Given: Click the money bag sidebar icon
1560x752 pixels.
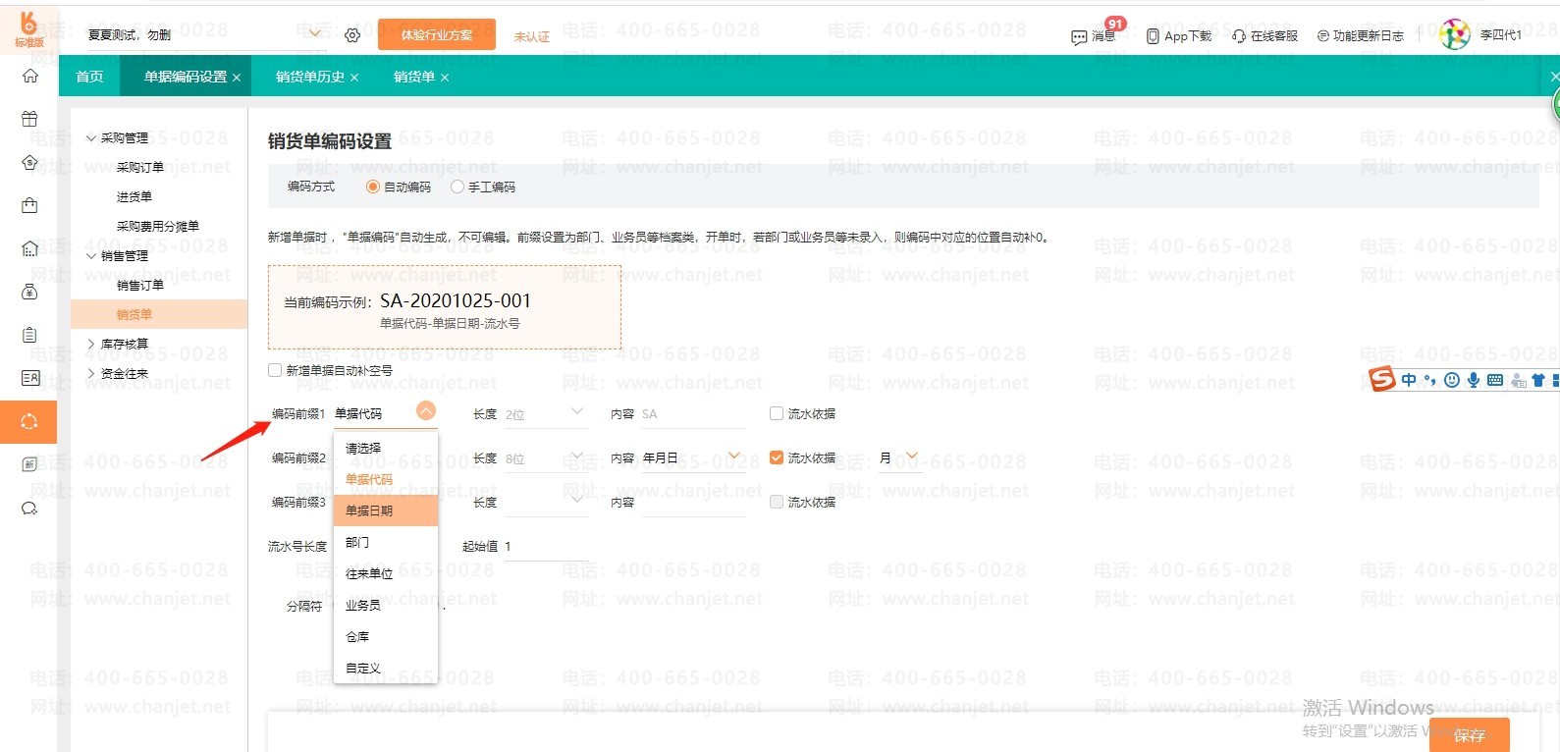Looking at the screenshot, I should (29, 292).
